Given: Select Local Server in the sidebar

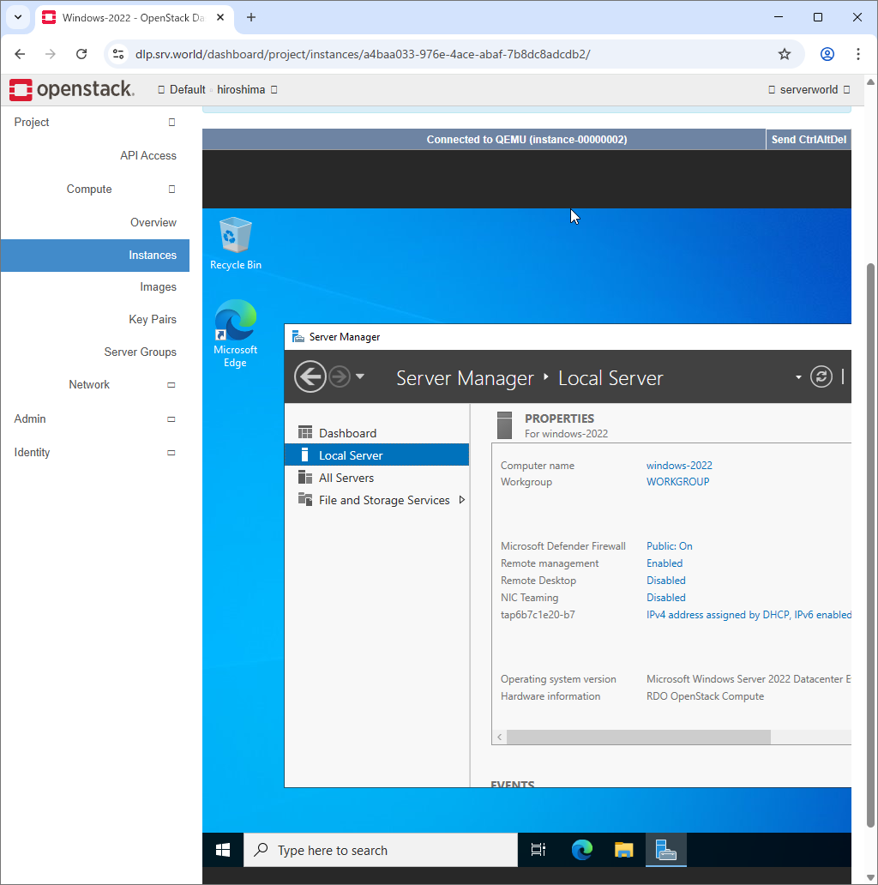Looking at the screenshot, I should click(x=377, y=455).
